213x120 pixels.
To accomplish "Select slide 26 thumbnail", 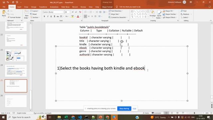I will [16, 101].
